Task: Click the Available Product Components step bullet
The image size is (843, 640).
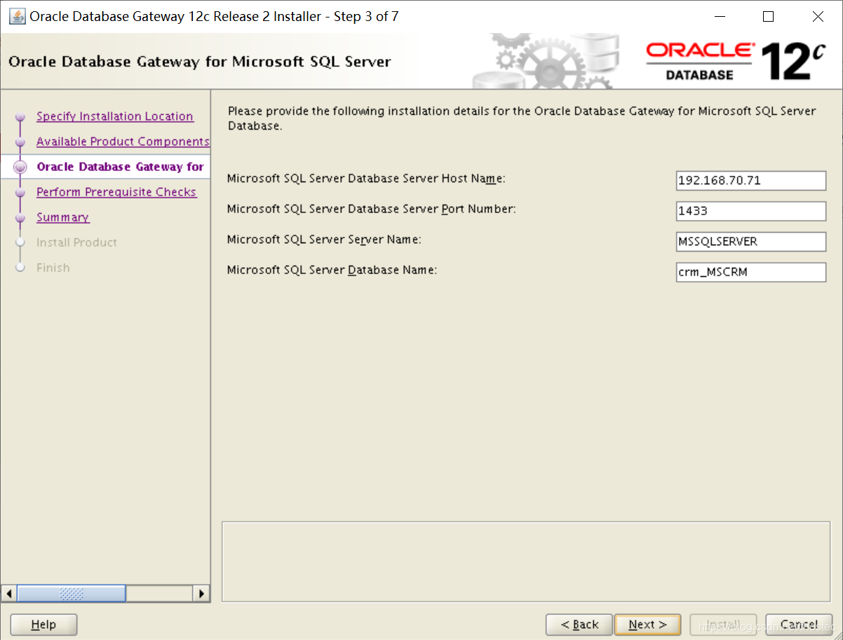Action: [20, 142]
